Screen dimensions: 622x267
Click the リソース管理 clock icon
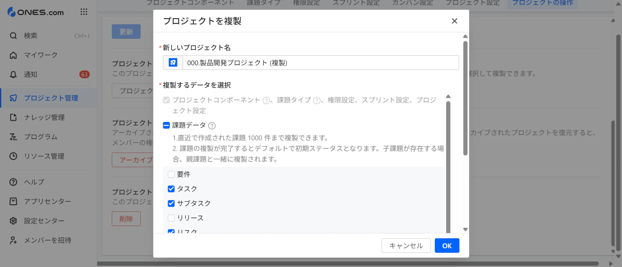pos(13,156)
